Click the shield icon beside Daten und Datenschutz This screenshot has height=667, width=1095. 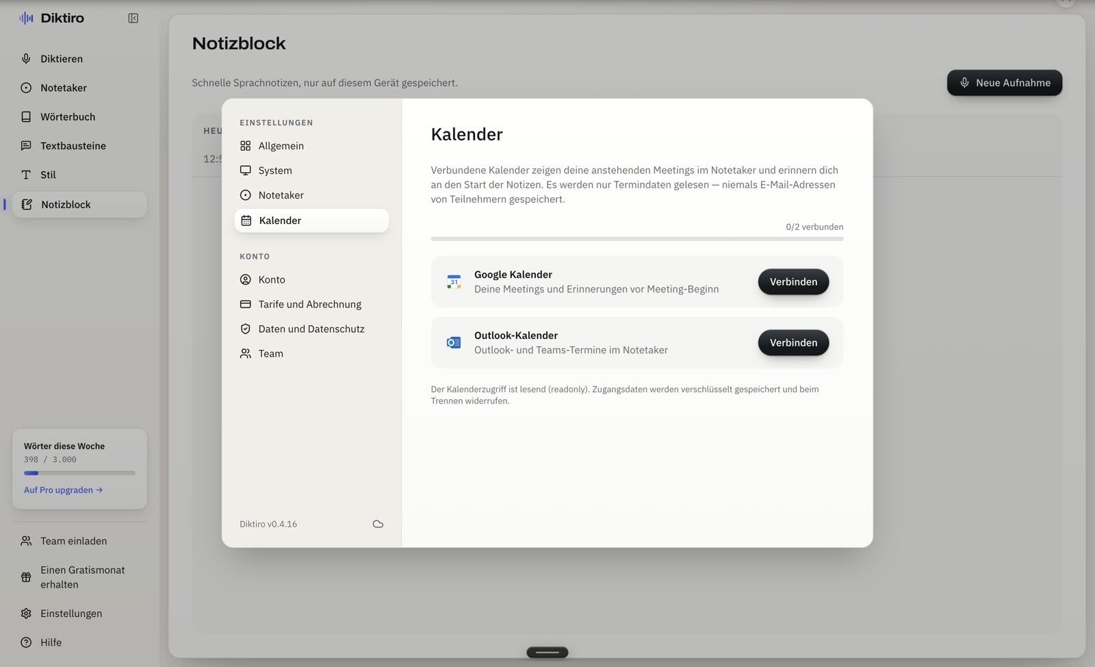point(246,329)
